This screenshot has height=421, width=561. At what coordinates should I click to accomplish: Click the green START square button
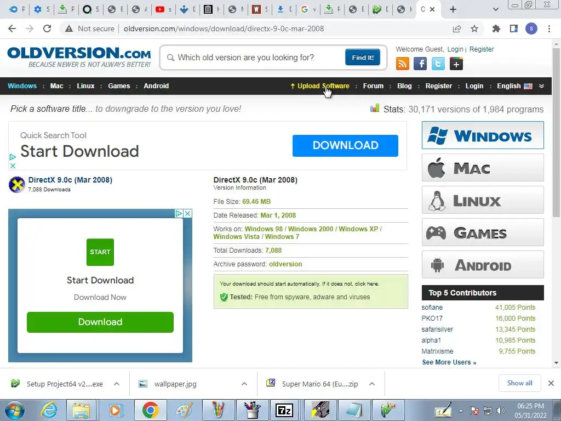(x=100, y=252)
